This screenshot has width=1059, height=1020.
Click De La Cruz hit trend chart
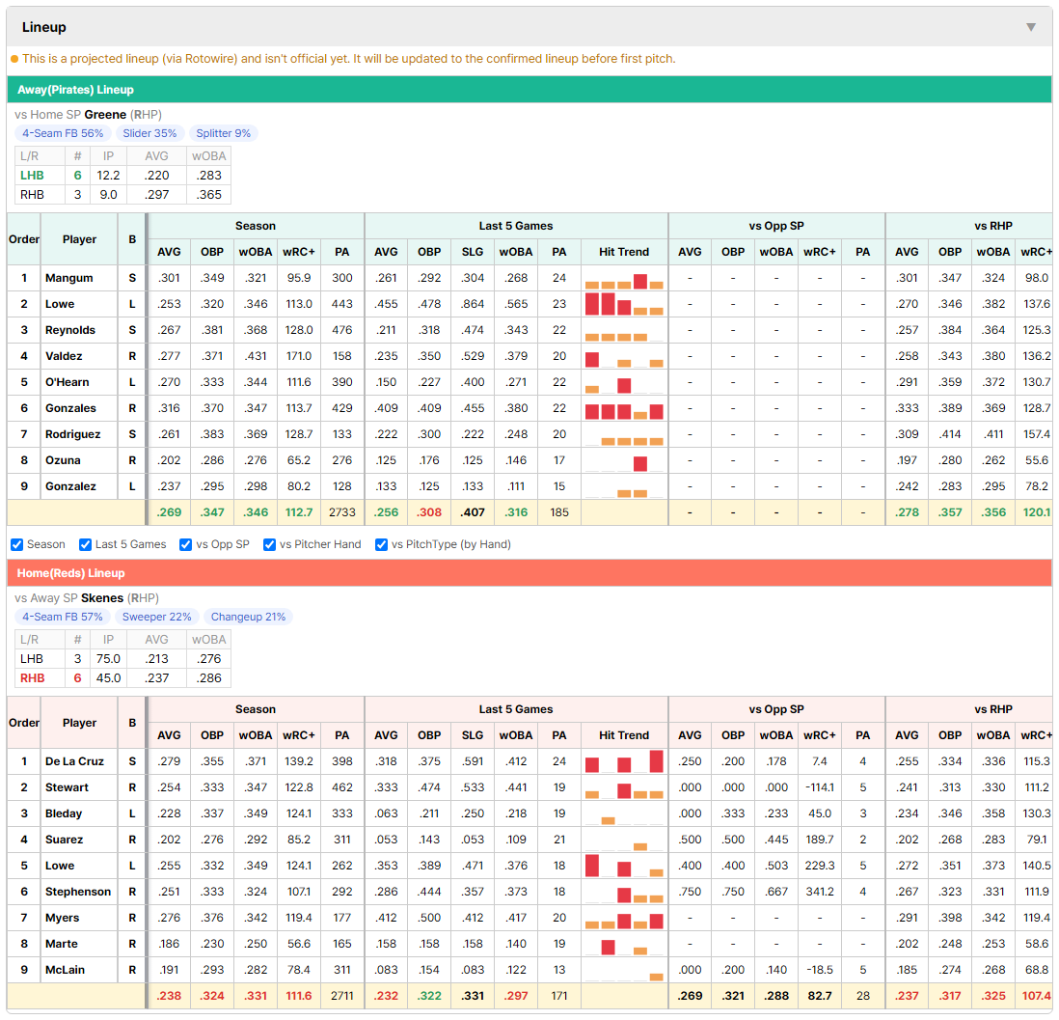[624, 761]
